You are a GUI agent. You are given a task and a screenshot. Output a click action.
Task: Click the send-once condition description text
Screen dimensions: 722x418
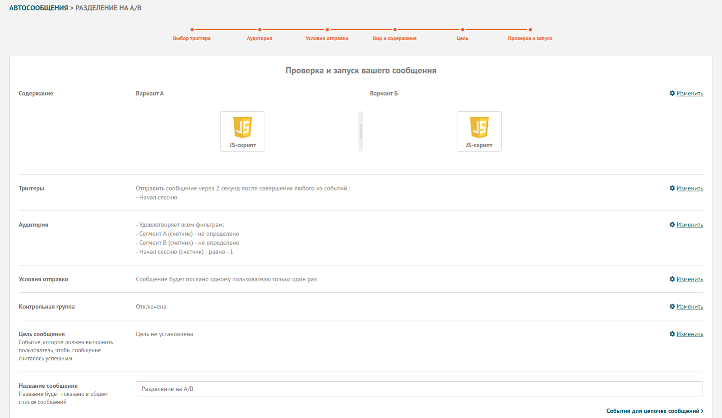point(226,279)
